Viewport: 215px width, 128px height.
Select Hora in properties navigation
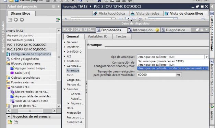(70, 108)
